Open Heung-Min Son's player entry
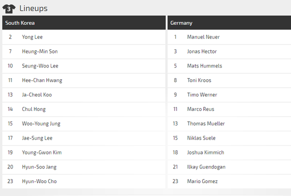 point(84,51)
